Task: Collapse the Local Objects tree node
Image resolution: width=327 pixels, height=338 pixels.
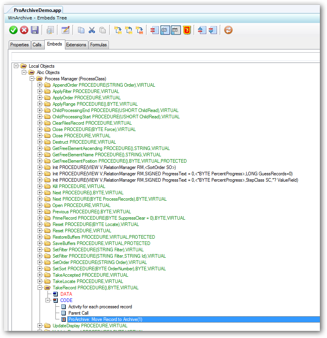Action: pos(17,66)
